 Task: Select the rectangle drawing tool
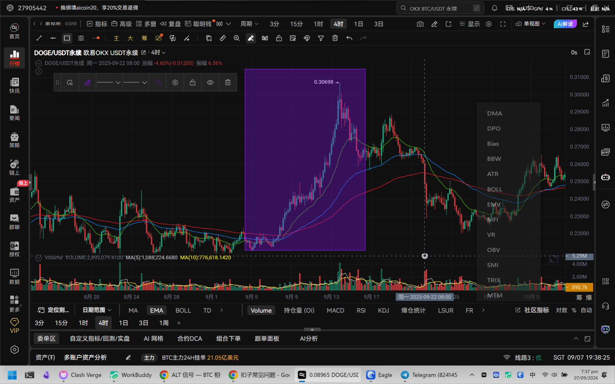tap(67, 38)
